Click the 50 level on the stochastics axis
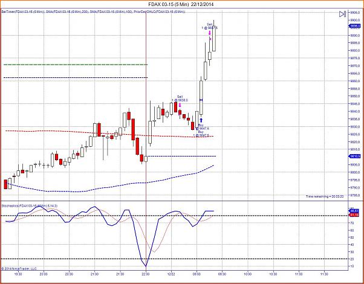This screenshot has width=364, height=284. click(x=352, y=237)
